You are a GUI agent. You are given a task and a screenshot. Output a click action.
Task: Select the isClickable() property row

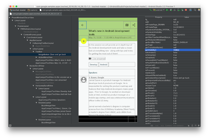pyautogui.click(x=173, y=55)
